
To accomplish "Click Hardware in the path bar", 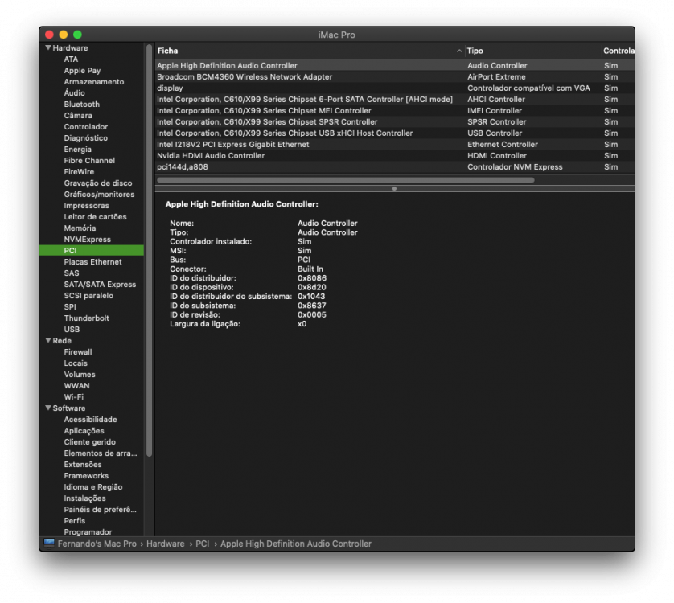I will tap(166, 544).
